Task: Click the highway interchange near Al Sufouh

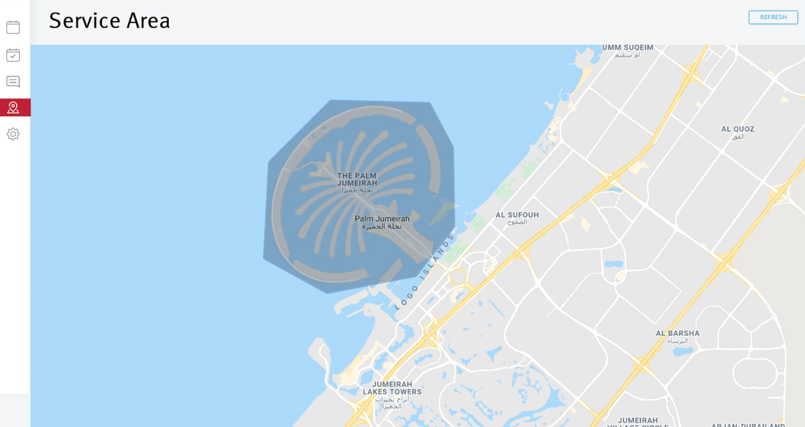Action: coord(523,251)
